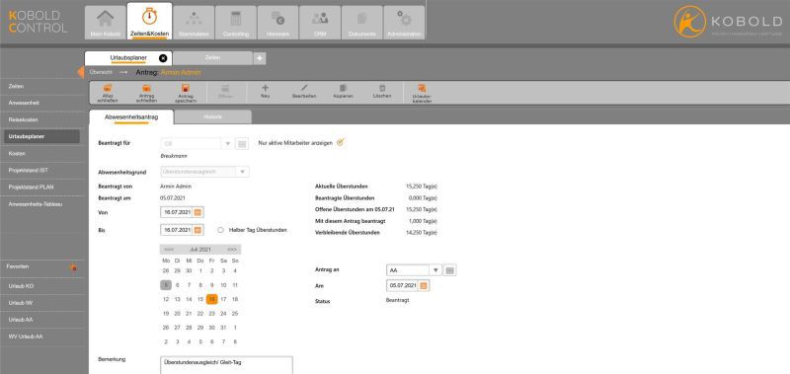Expand the Beantragt für dropdown arrow
Viewport: 790px width, 374px height.
coord(227,144)
